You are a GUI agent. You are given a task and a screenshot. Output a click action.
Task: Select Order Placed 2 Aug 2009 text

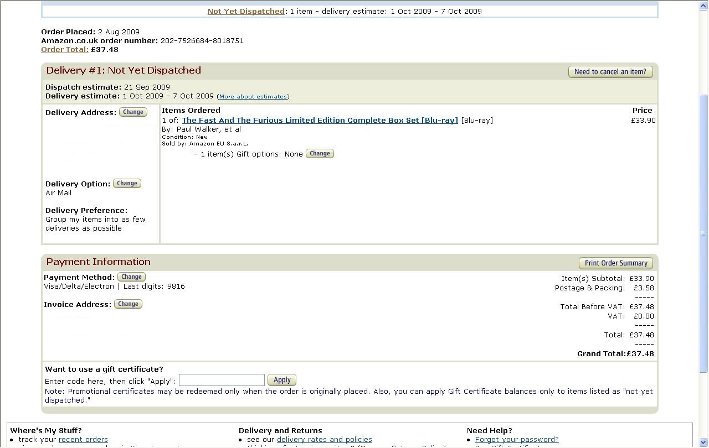tap(90, 32)
